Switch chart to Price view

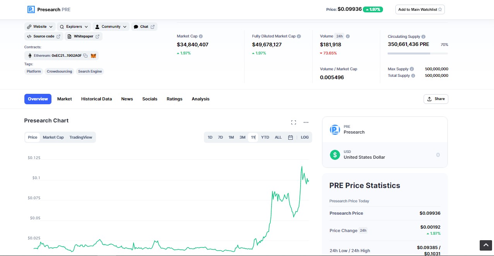(32, 137)
